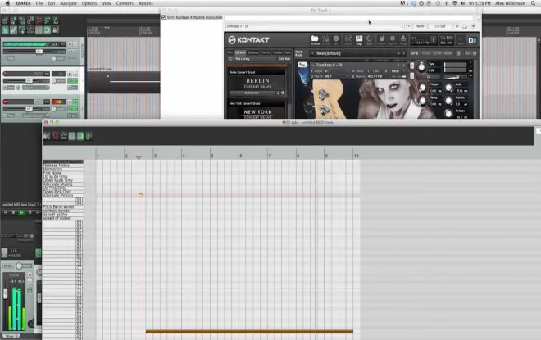Open the Purge dropdown in instrument header

pos(398,71)
